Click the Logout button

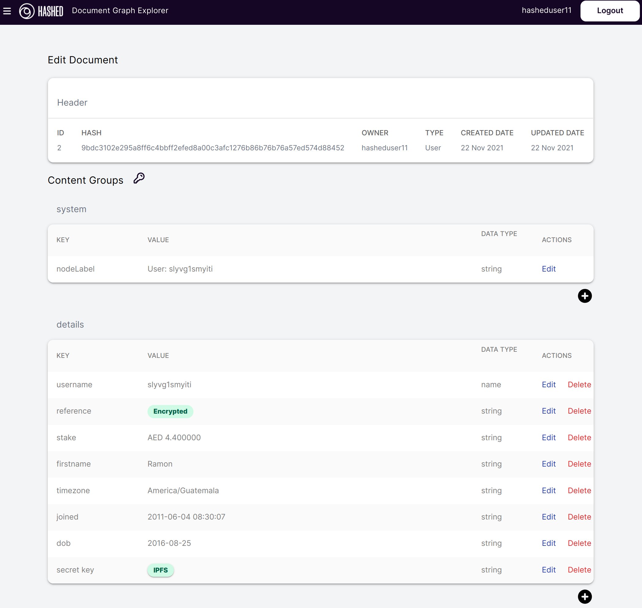tap(610, 11)
